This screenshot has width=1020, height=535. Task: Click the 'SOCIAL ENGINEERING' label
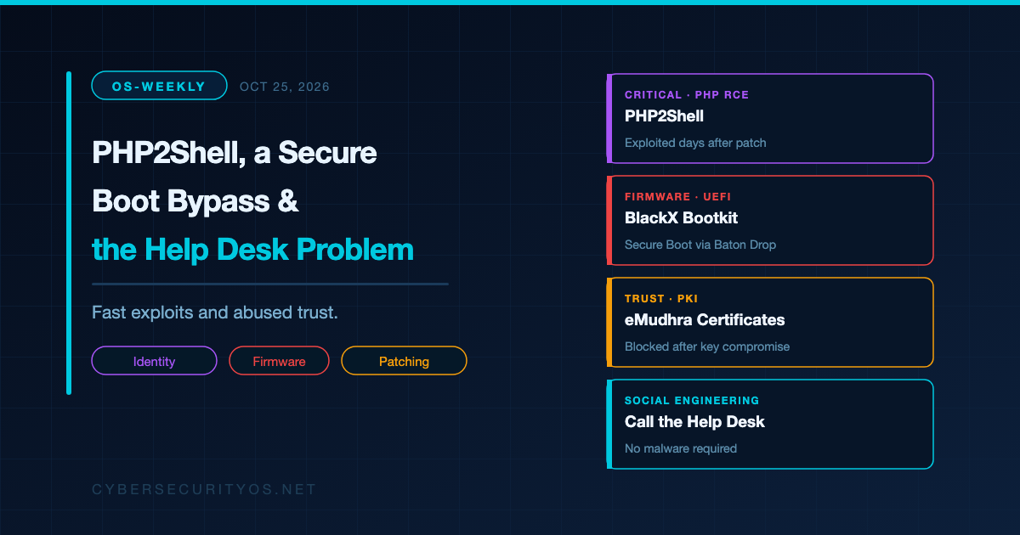pos(692,401)
